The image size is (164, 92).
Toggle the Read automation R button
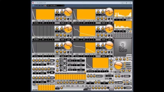pos(40,6)
